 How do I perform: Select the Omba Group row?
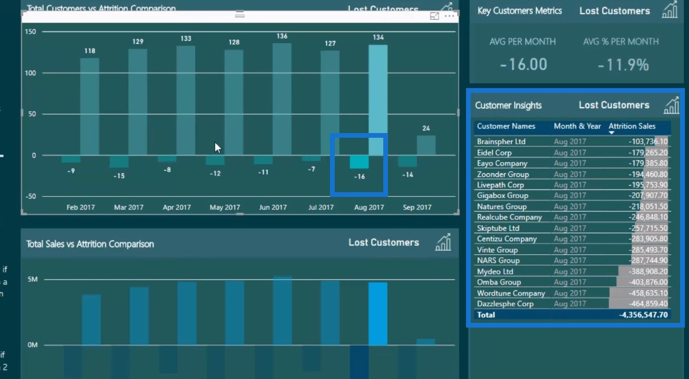tap(572, 282)
